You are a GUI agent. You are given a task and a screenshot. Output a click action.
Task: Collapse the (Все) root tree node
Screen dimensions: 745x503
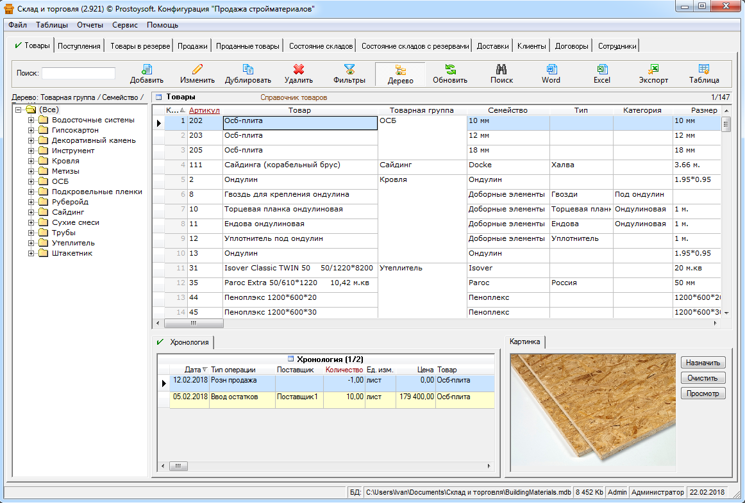[x=19, y=110]
